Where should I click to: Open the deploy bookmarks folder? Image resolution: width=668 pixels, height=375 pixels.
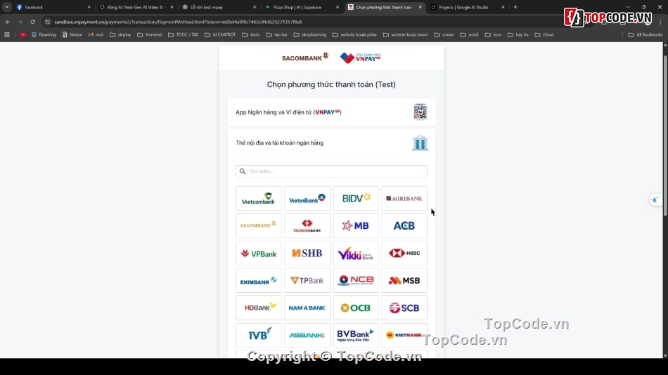(x=120, y=34)
